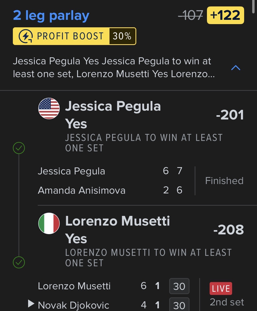
Task: Click the green checkmark for Pegula leg
Action: pos(19,148)
